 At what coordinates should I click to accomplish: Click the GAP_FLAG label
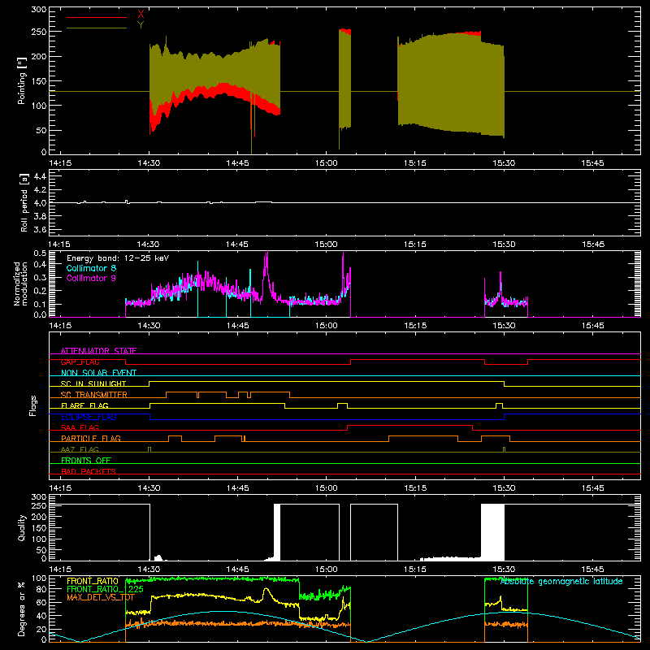(x=80, y=362)
